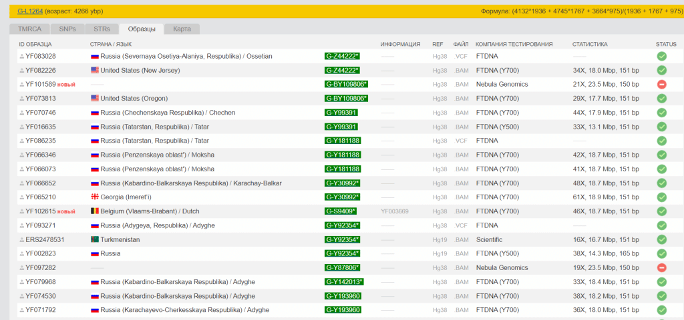Click the СТАТИСТИКА column header
Viewport: 684px width, 320px height.
(x=590, y=44)
